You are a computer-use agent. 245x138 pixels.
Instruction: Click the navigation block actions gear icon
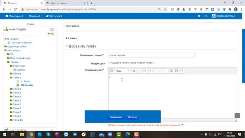pyautogui.click(x=52, y=34)
